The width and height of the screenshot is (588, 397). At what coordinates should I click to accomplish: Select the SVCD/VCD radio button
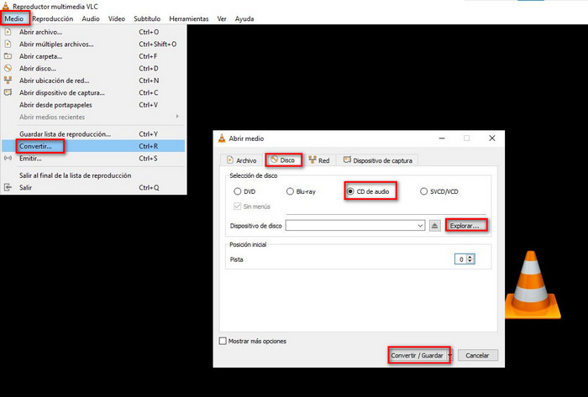click(423, 191)
